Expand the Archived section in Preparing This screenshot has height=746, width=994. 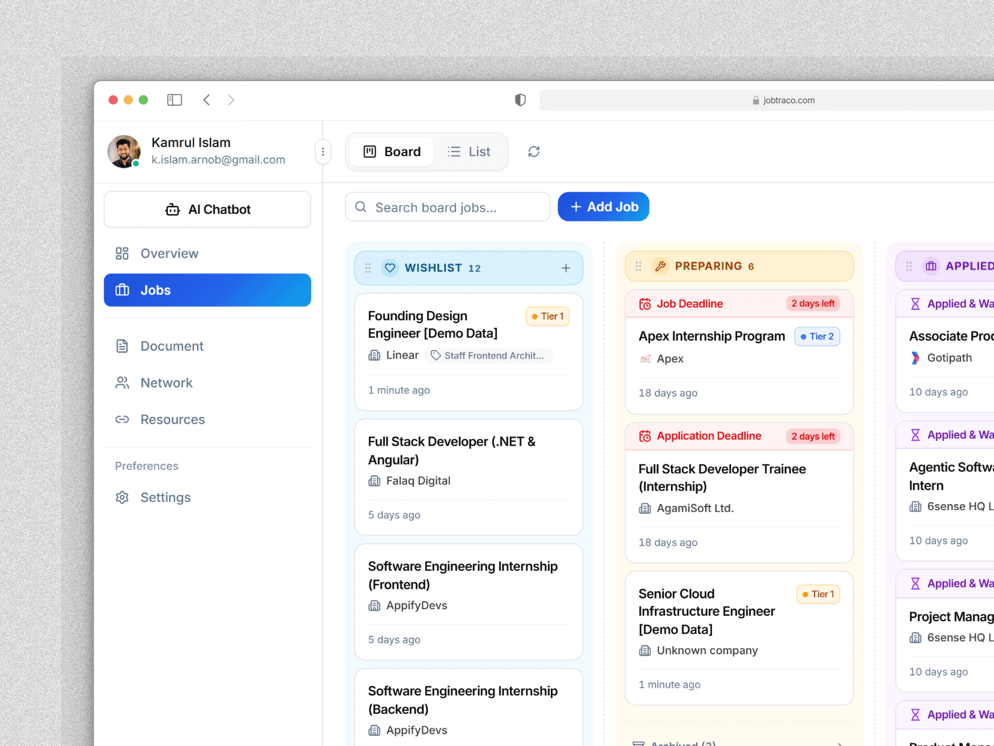(x=739, y=743)
